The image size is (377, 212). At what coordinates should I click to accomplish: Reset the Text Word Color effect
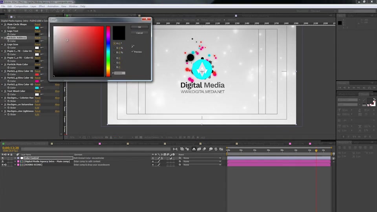point(38,91)
